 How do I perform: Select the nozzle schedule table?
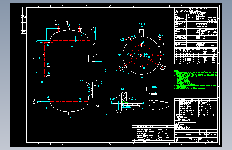[196, 56]
